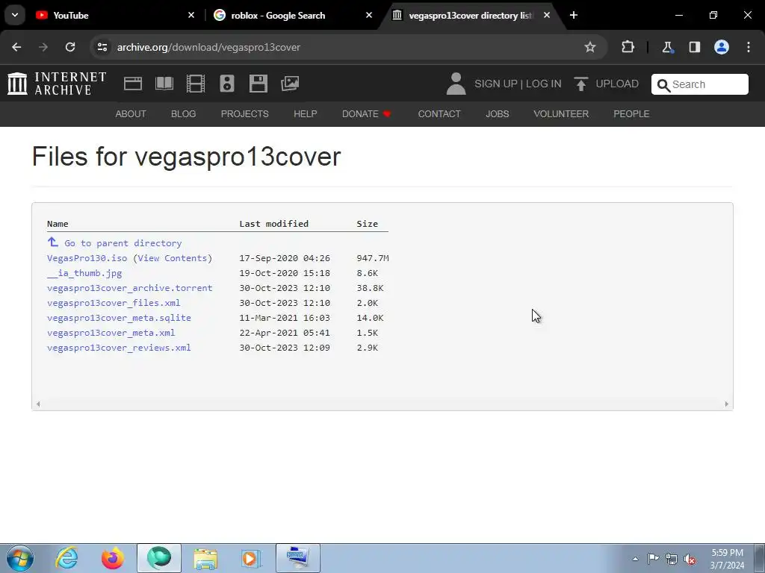Click the magnifier icon in the Archive search box

[663, 85]
